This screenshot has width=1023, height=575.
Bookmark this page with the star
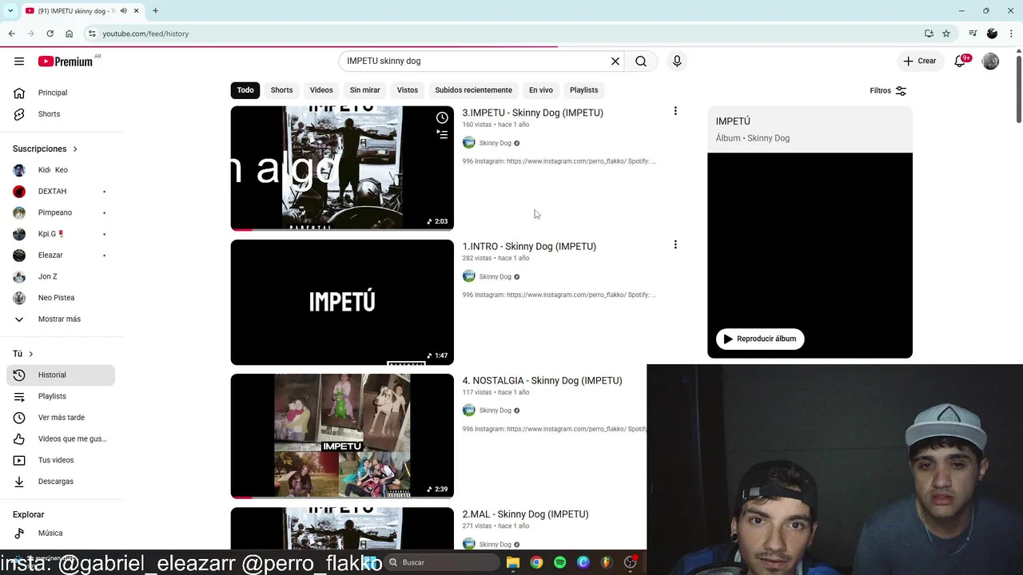click(946, 34)
